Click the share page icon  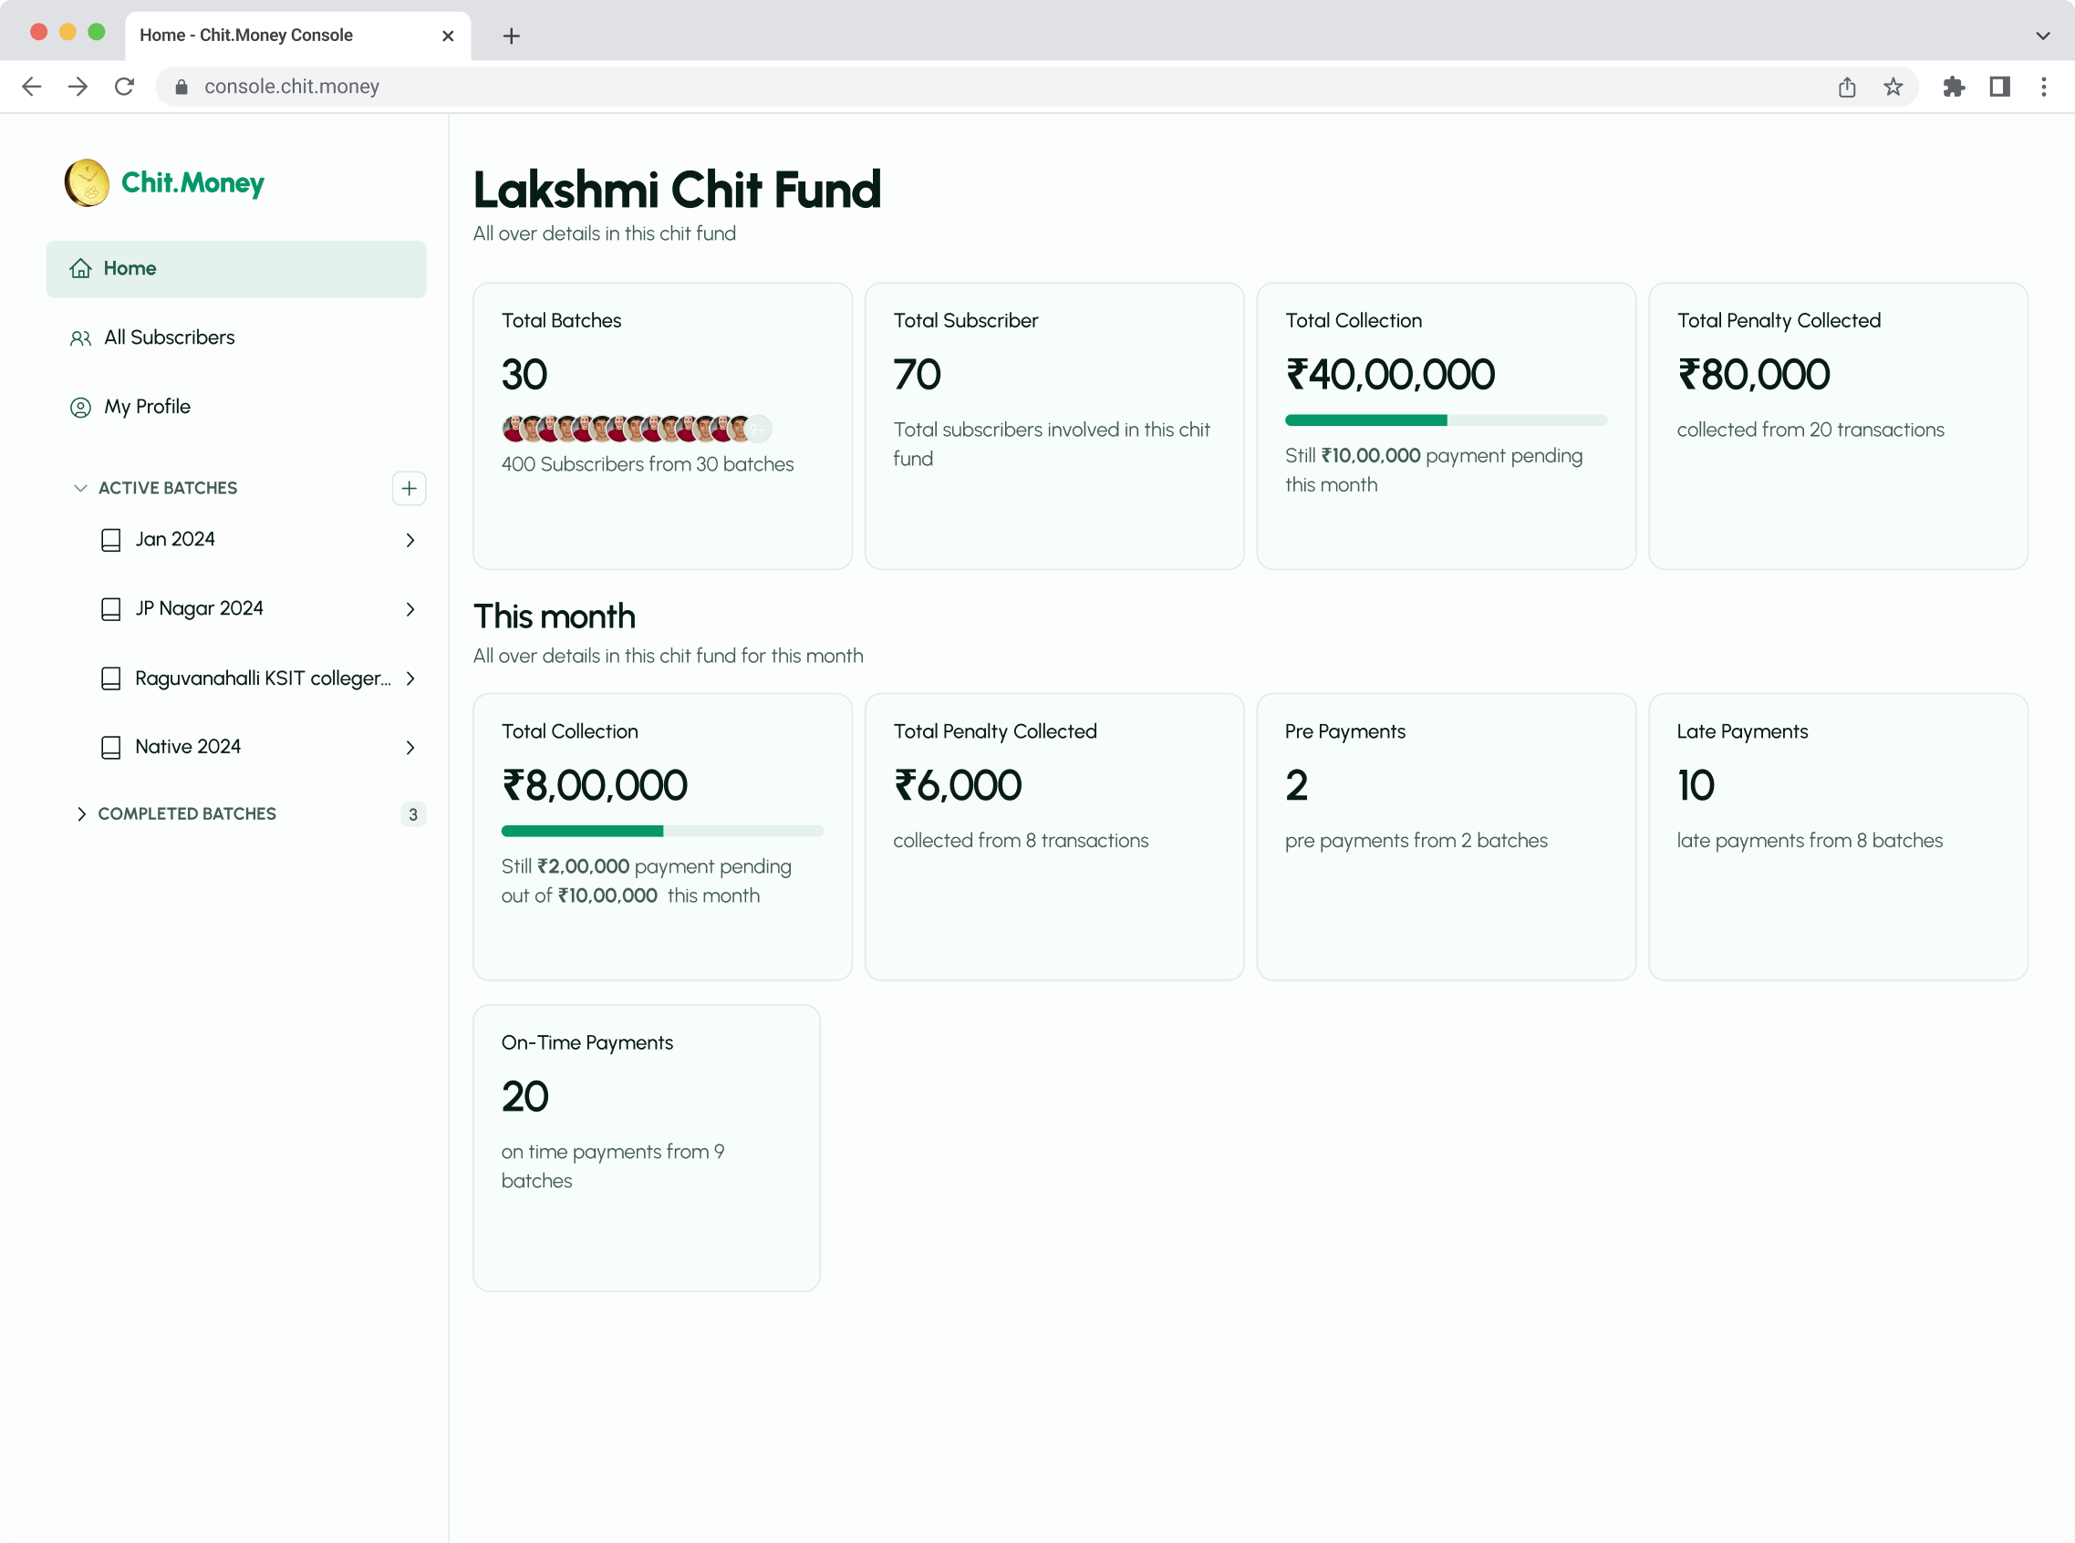click(1846, 87)
